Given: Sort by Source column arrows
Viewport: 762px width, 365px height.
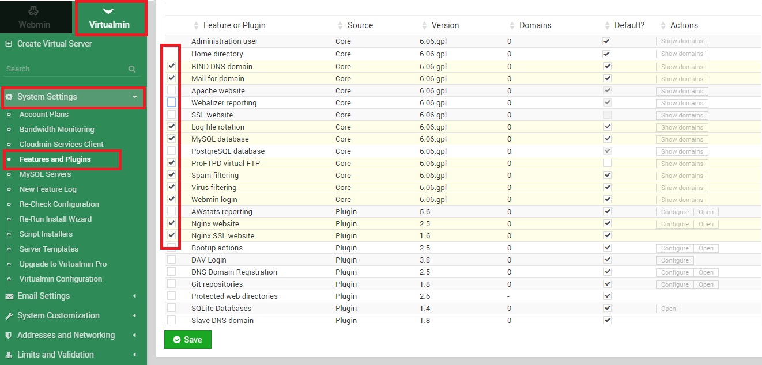Looking at the screenshot, I should click(339, 25).
